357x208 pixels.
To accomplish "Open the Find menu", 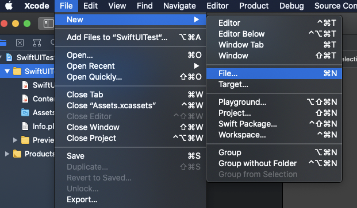I will pyautogui.click(x=144, y=6).
